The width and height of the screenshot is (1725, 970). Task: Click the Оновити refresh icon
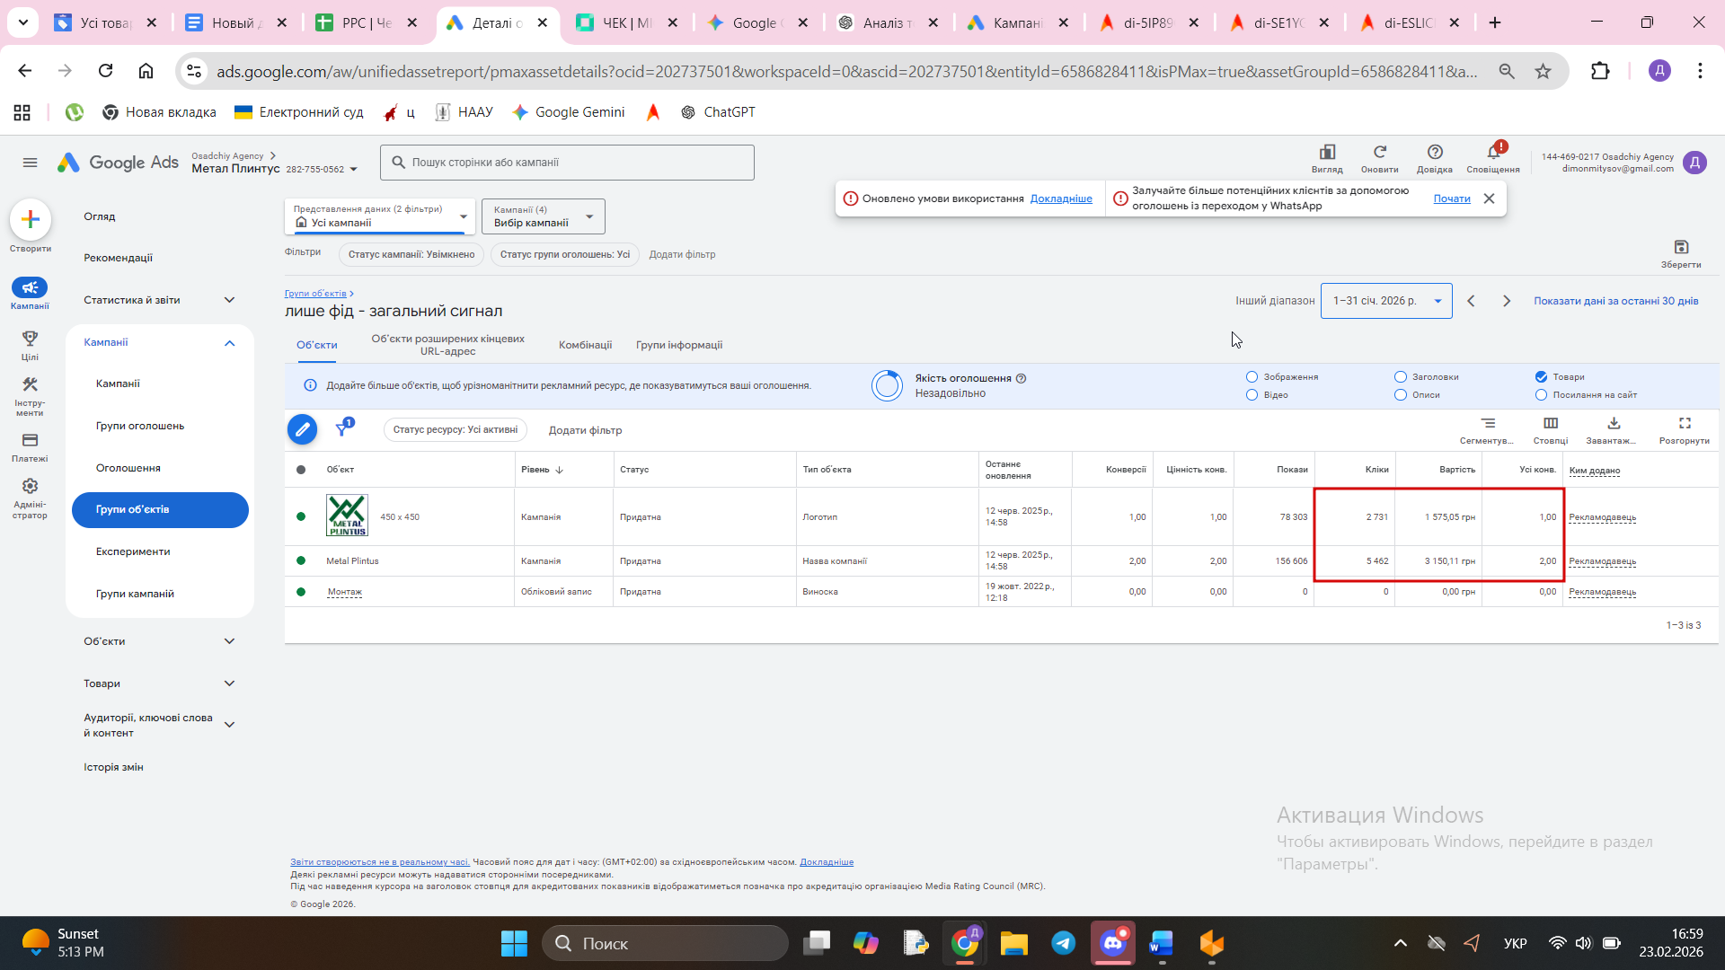click(x=1379, y=153)
